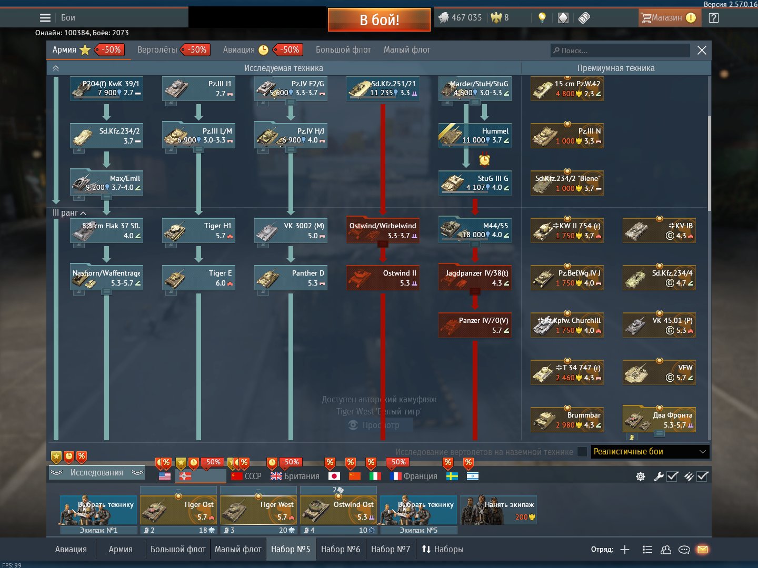Select the СССР flag nation
This screenshot has height=568, width=758.
[x=246, y=476]
